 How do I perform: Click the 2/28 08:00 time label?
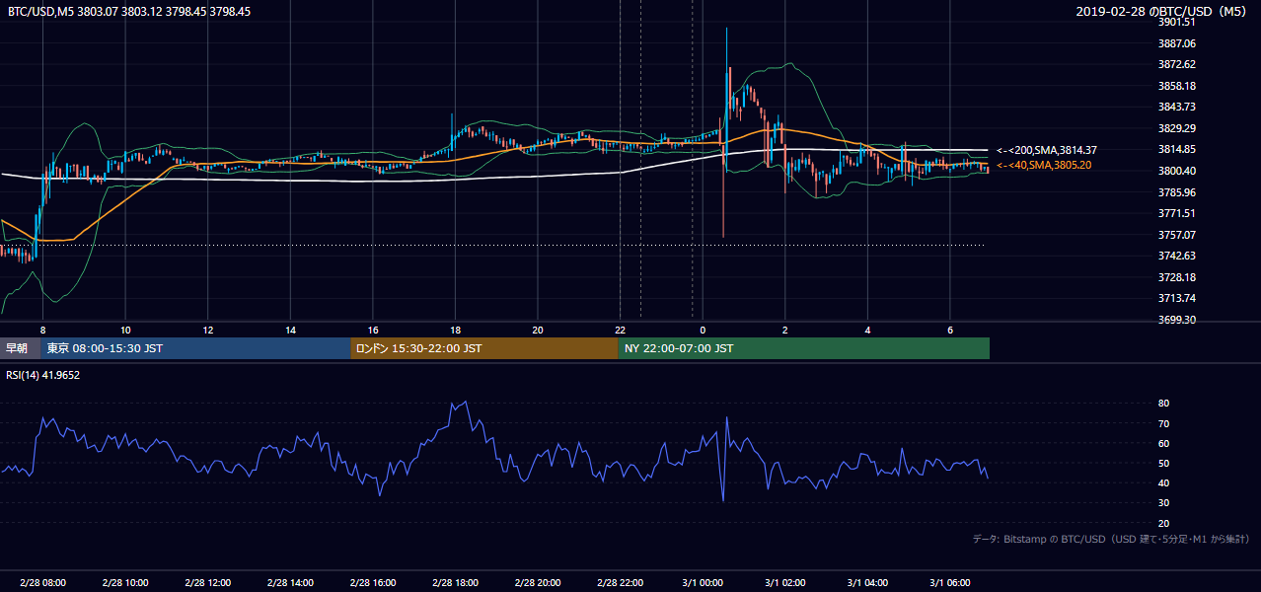(x=42, y=583)
